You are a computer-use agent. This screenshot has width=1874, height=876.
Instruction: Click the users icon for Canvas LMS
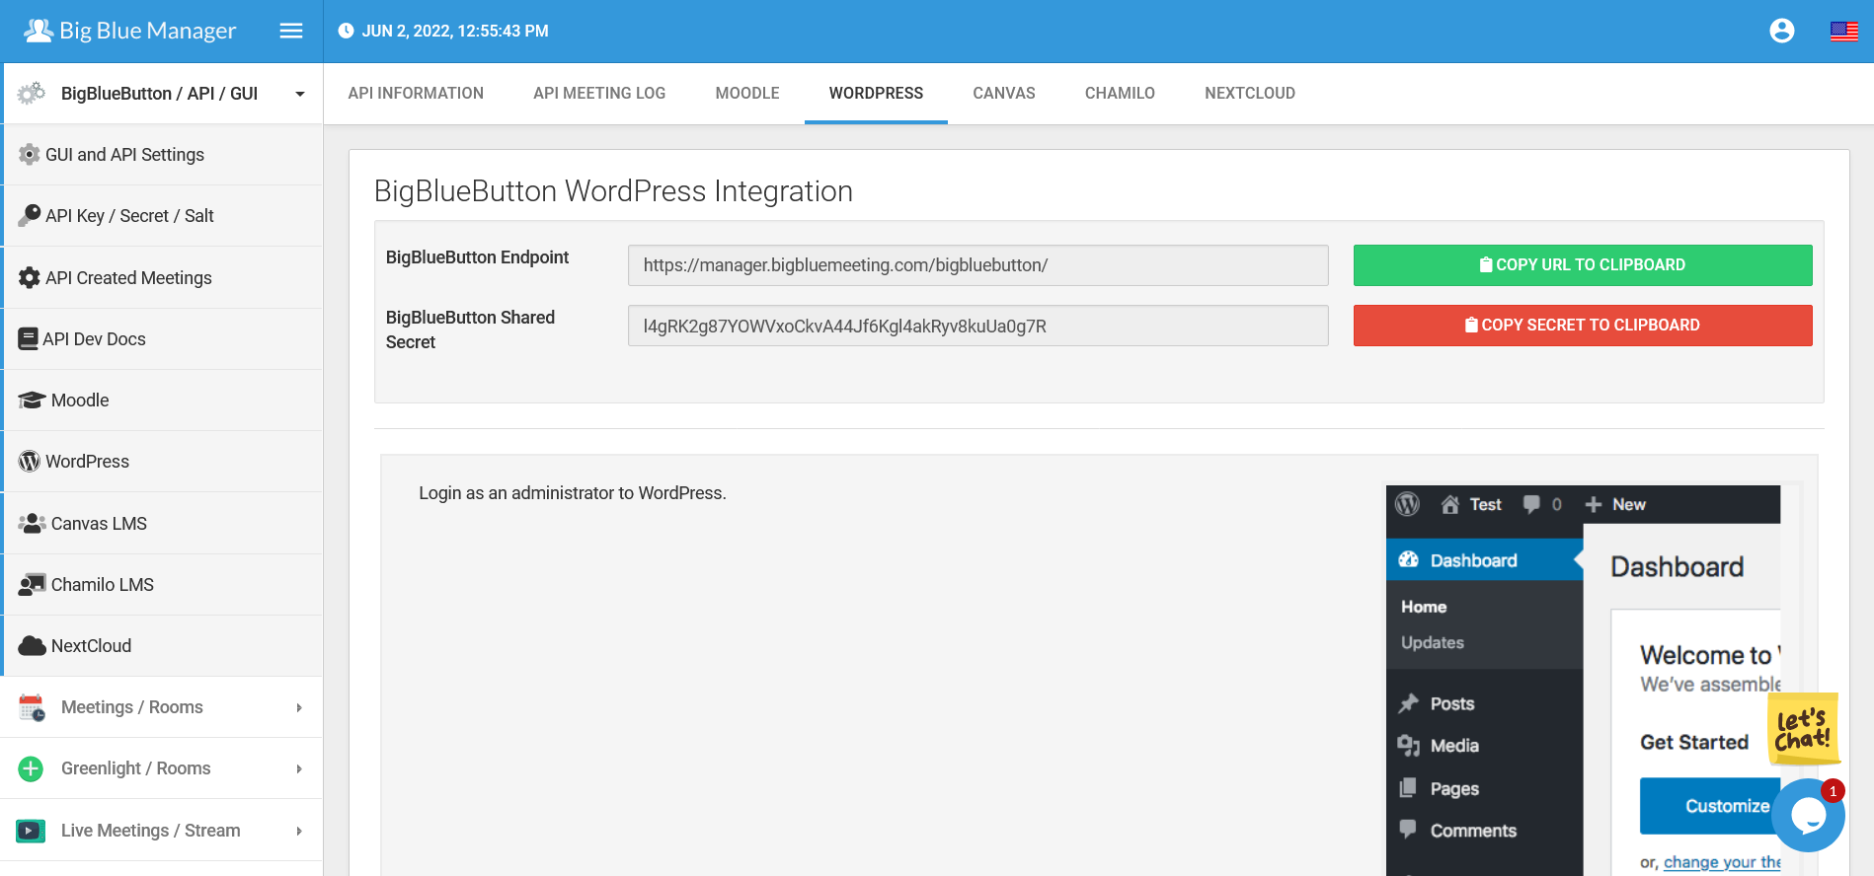pos(32,523)
